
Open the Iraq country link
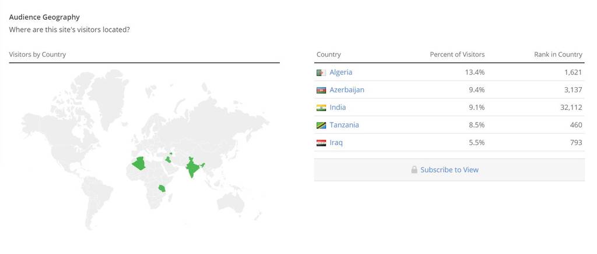coord(336,143)
